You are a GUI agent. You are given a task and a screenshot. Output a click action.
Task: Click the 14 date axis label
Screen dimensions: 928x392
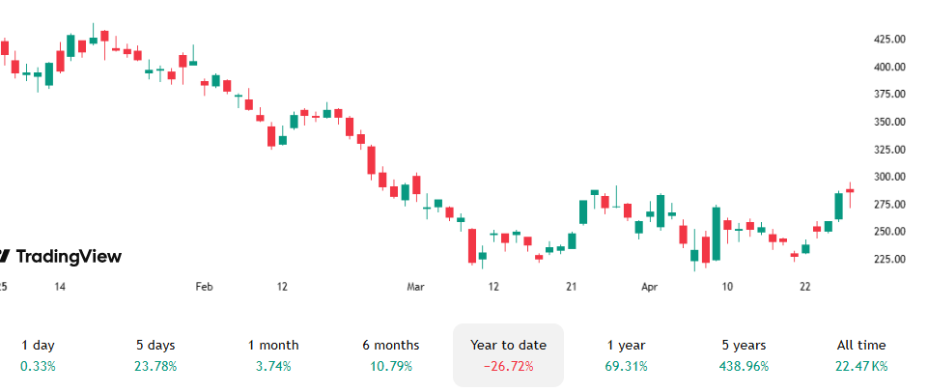pos(60,287)
